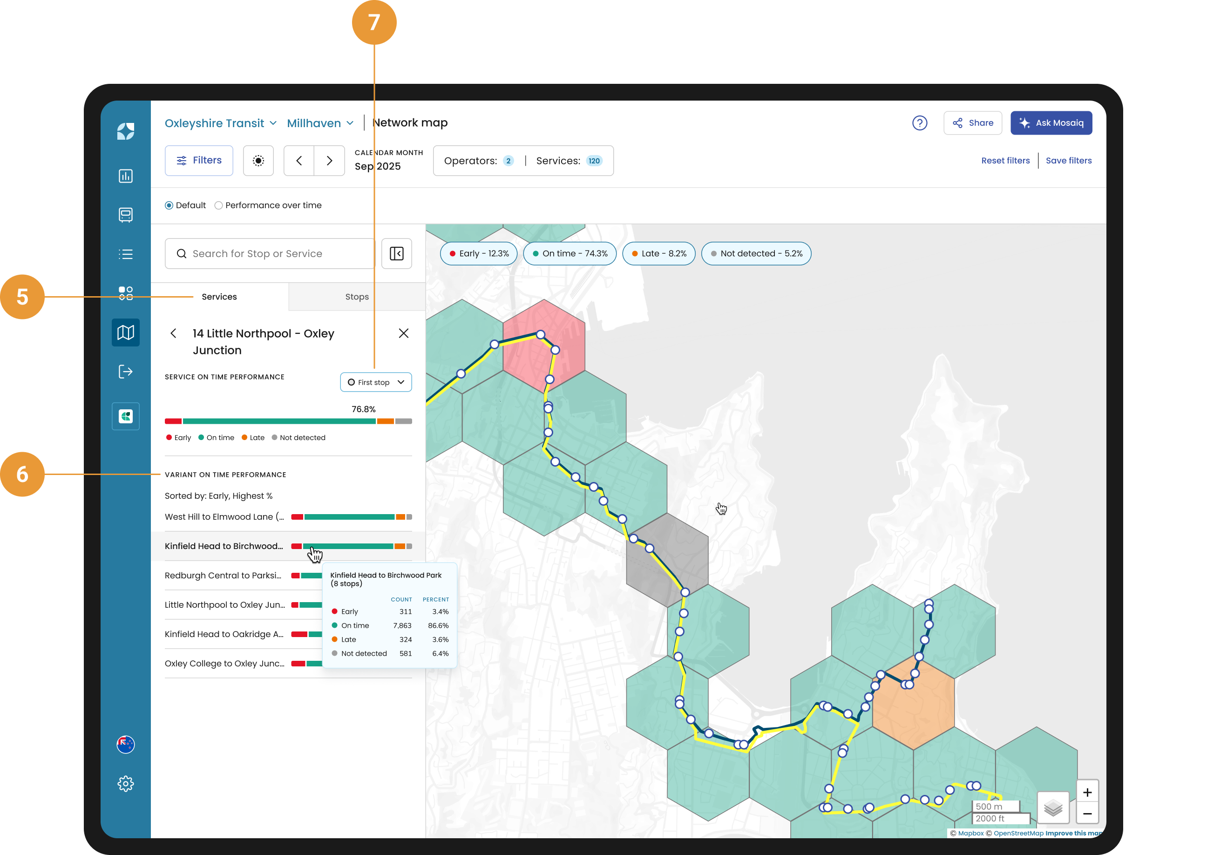Click the service on-time performance bar
The image size is (1207, 855).
(x=288, y=421)
